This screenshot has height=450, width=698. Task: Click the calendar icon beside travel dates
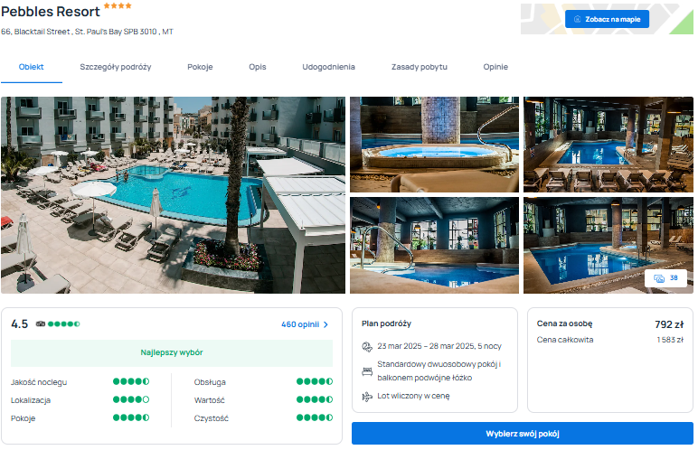click(x=367, y=347)
